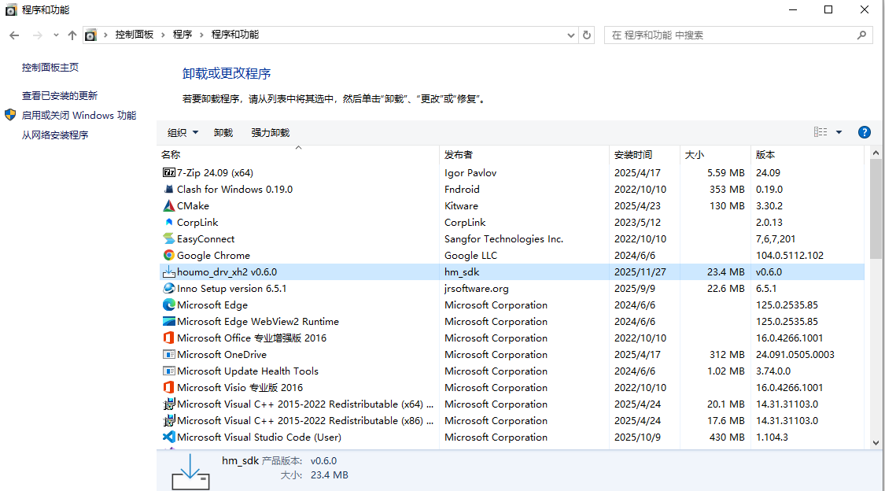Open recent locations dropdown arrow
The height and width of the screenshot is (491, 885).
click(x=56, y=35)
